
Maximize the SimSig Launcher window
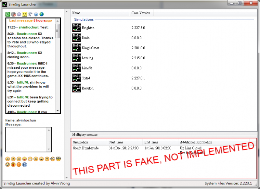coord(240,3)
